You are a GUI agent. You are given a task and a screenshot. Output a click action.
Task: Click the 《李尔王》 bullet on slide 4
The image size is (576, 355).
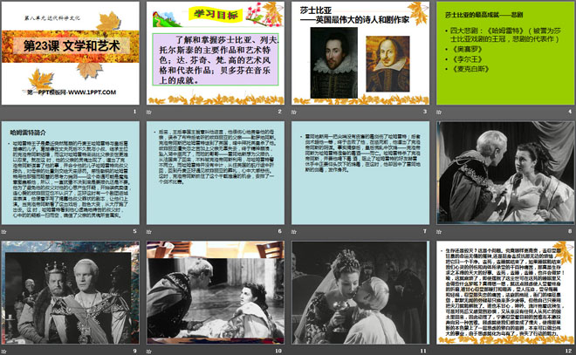tap(467, 59)
